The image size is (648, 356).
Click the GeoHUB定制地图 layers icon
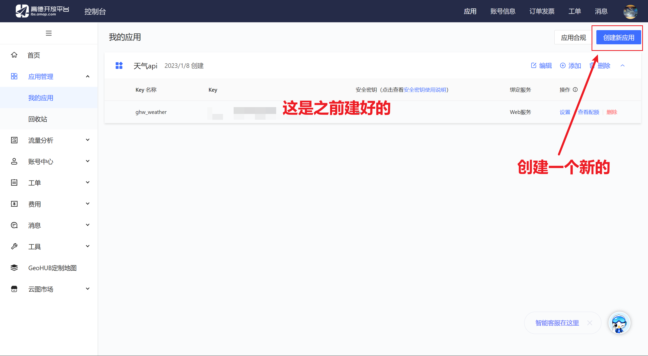coord(14,268)
